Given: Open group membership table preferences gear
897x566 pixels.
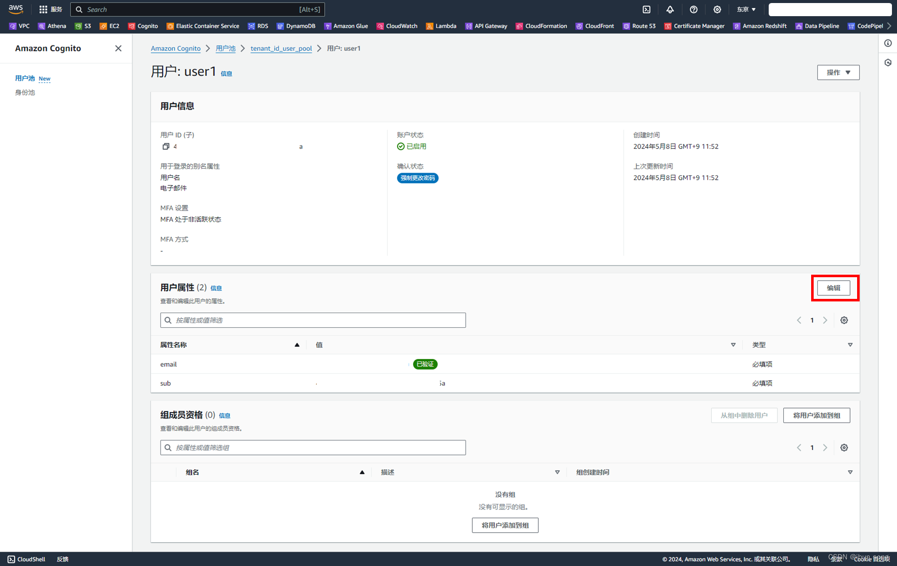Looking at the screenshot, I should pos(844,447).
